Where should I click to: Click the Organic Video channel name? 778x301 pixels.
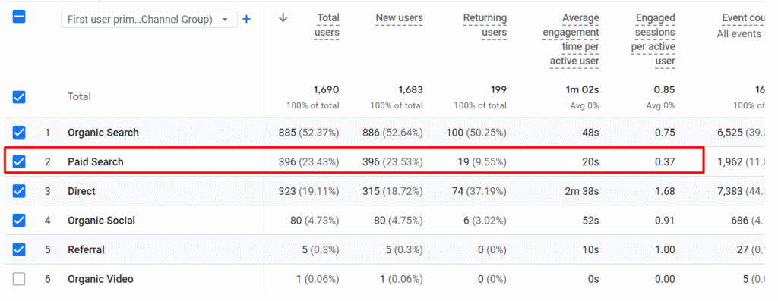[x=101, y=279]
